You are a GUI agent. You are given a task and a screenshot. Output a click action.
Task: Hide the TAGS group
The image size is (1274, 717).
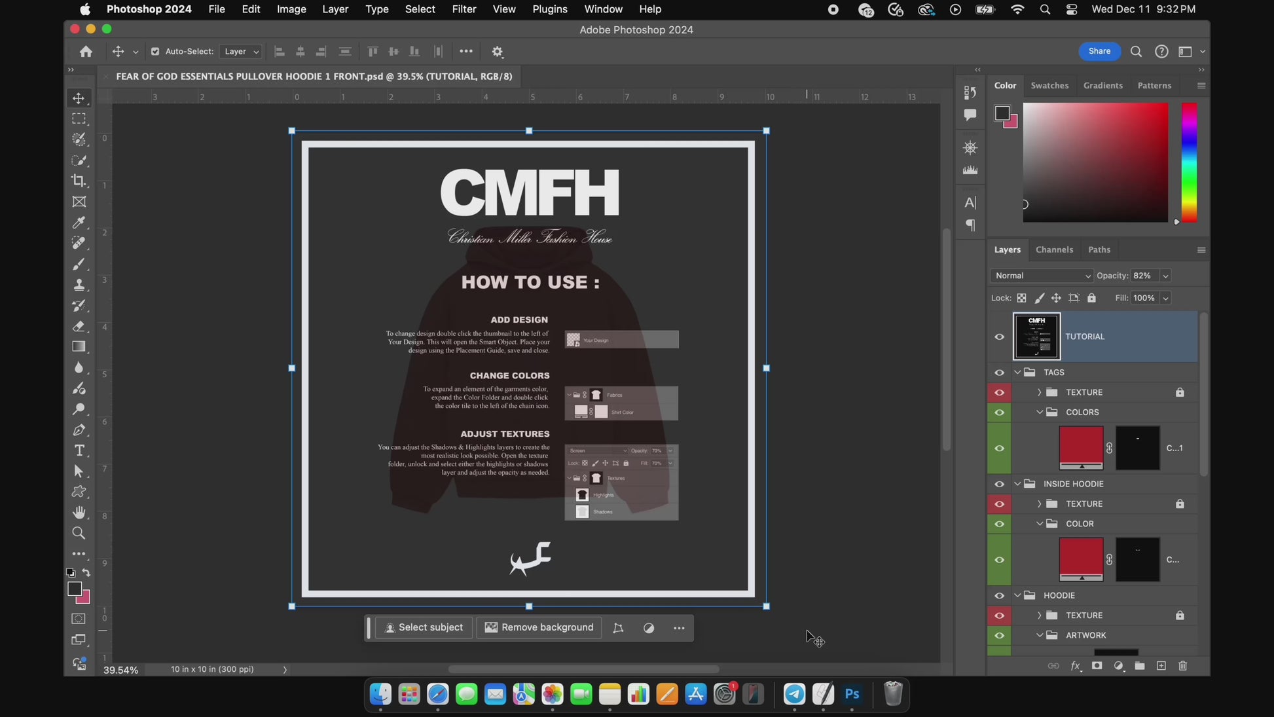click(999, 373)
